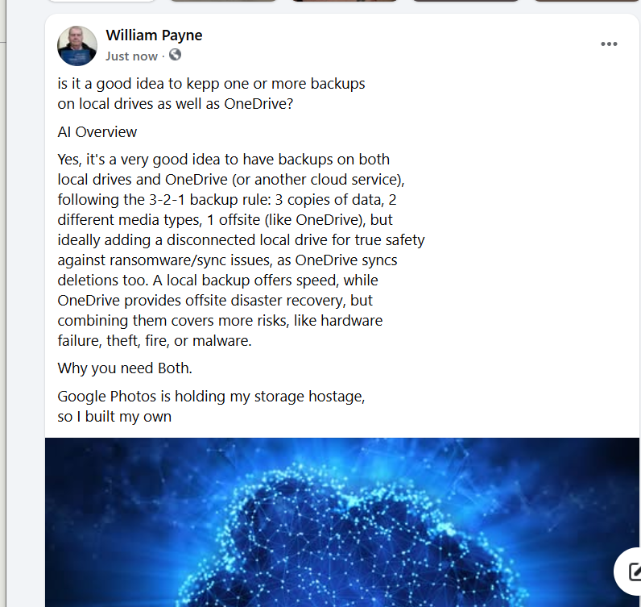
Task: Click the question about keeping backups
Action: pyautogui.click(x=211, y=94)
